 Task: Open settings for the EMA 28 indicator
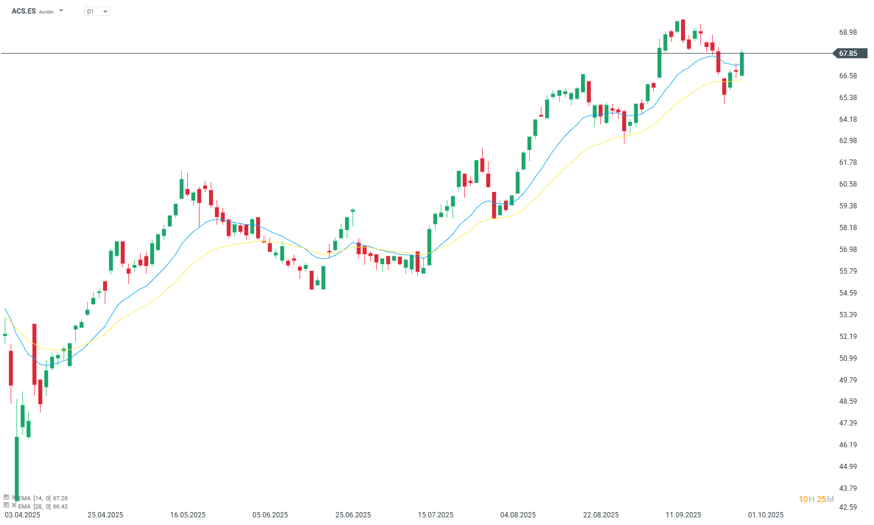click(x=6, y=506)
